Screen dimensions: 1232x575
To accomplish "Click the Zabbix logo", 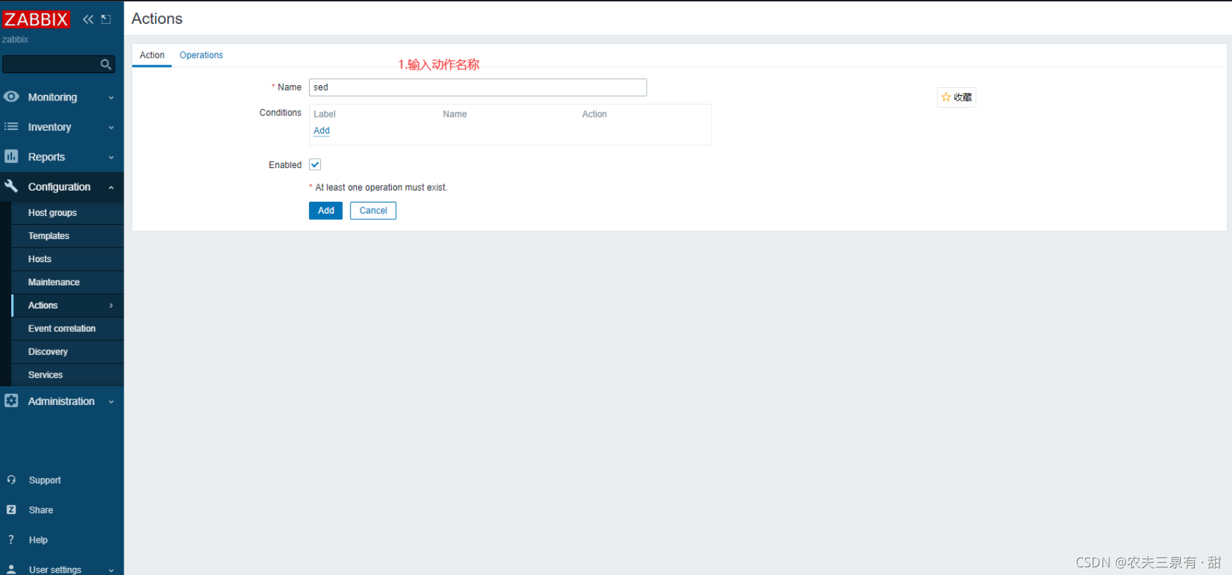I will pyautogui.click(x=36, y=19).
